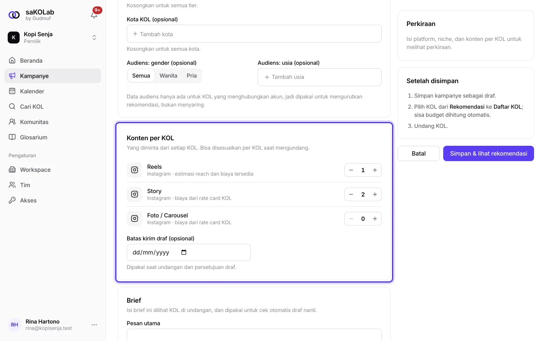Viewport: 546px width, 341px height.
Task: Decrease the Reels count
Action: 351,170
